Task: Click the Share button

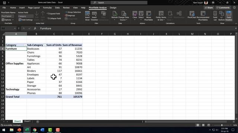Action: [209, 8]
